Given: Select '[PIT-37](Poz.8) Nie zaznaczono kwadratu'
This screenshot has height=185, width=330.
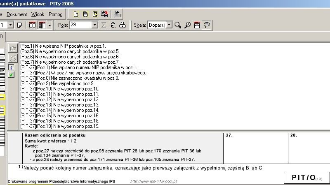Looking at the screenshot, I should tap(70, 78).
